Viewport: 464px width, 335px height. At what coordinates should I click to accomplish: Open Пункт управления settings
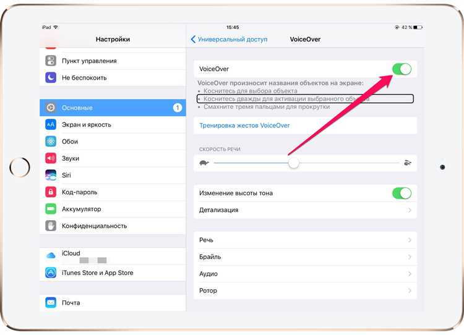pos(113,61)
